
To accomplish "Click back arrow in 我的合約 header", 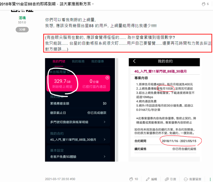I will [134, 61].
